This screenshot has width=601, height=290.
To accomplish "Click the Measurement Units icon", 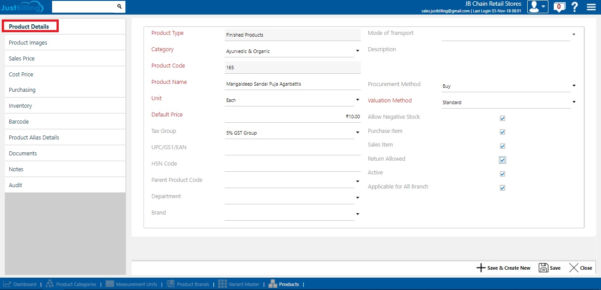I will tap(110, 284).
